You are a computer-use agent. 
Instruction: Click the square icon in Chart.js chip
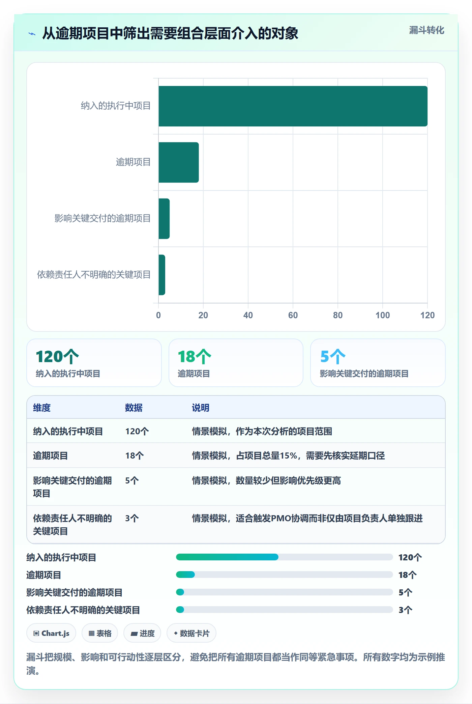tap(36, 634)
